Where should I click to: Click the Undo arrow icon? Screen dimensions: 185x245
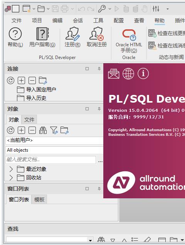click(x=81, y=9)
